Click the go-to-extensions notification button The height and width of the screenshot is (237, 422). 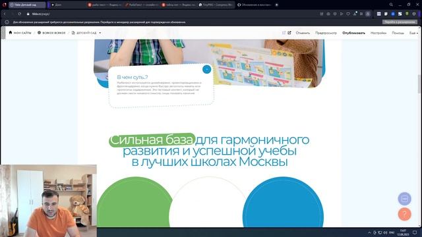pos(400,22)
